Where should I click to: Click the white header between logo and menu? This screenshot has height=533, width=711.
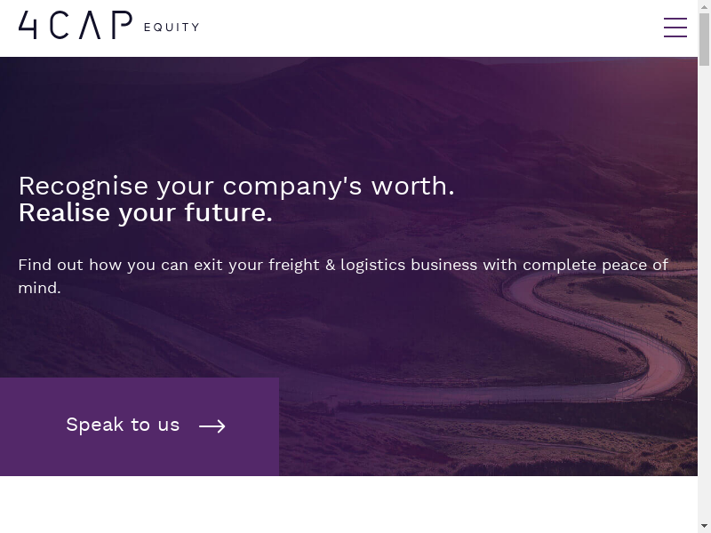[x=427, y=28]
